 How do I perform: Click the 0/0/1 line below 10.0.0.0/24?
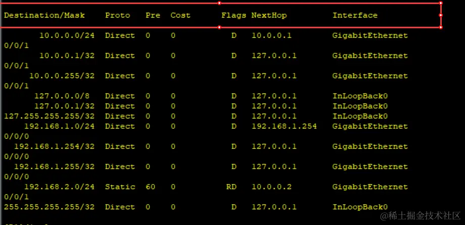(16, 45)
